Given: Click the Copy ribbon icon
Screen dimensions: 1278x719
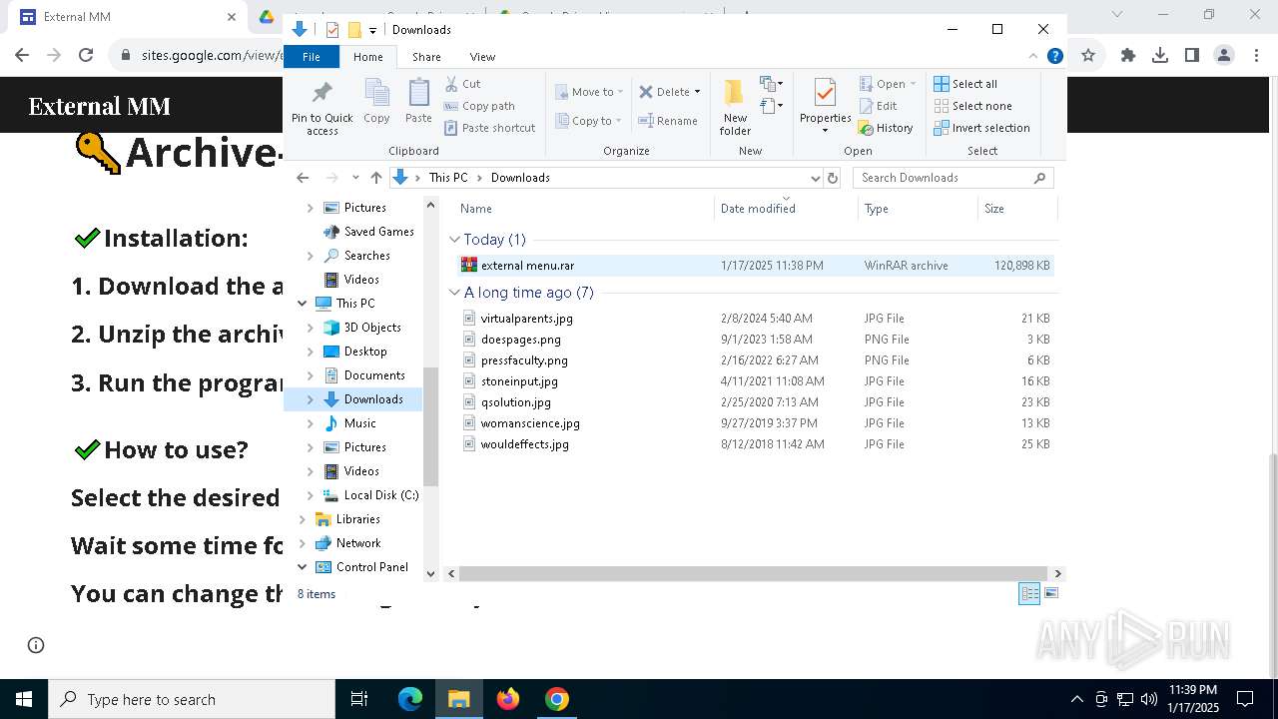Looking at the screenshot, I should tap(376, 101).
